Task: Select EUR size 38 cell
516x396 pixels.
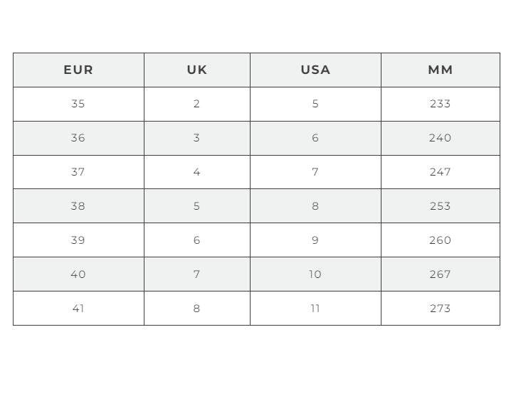Action: [78, 206]
